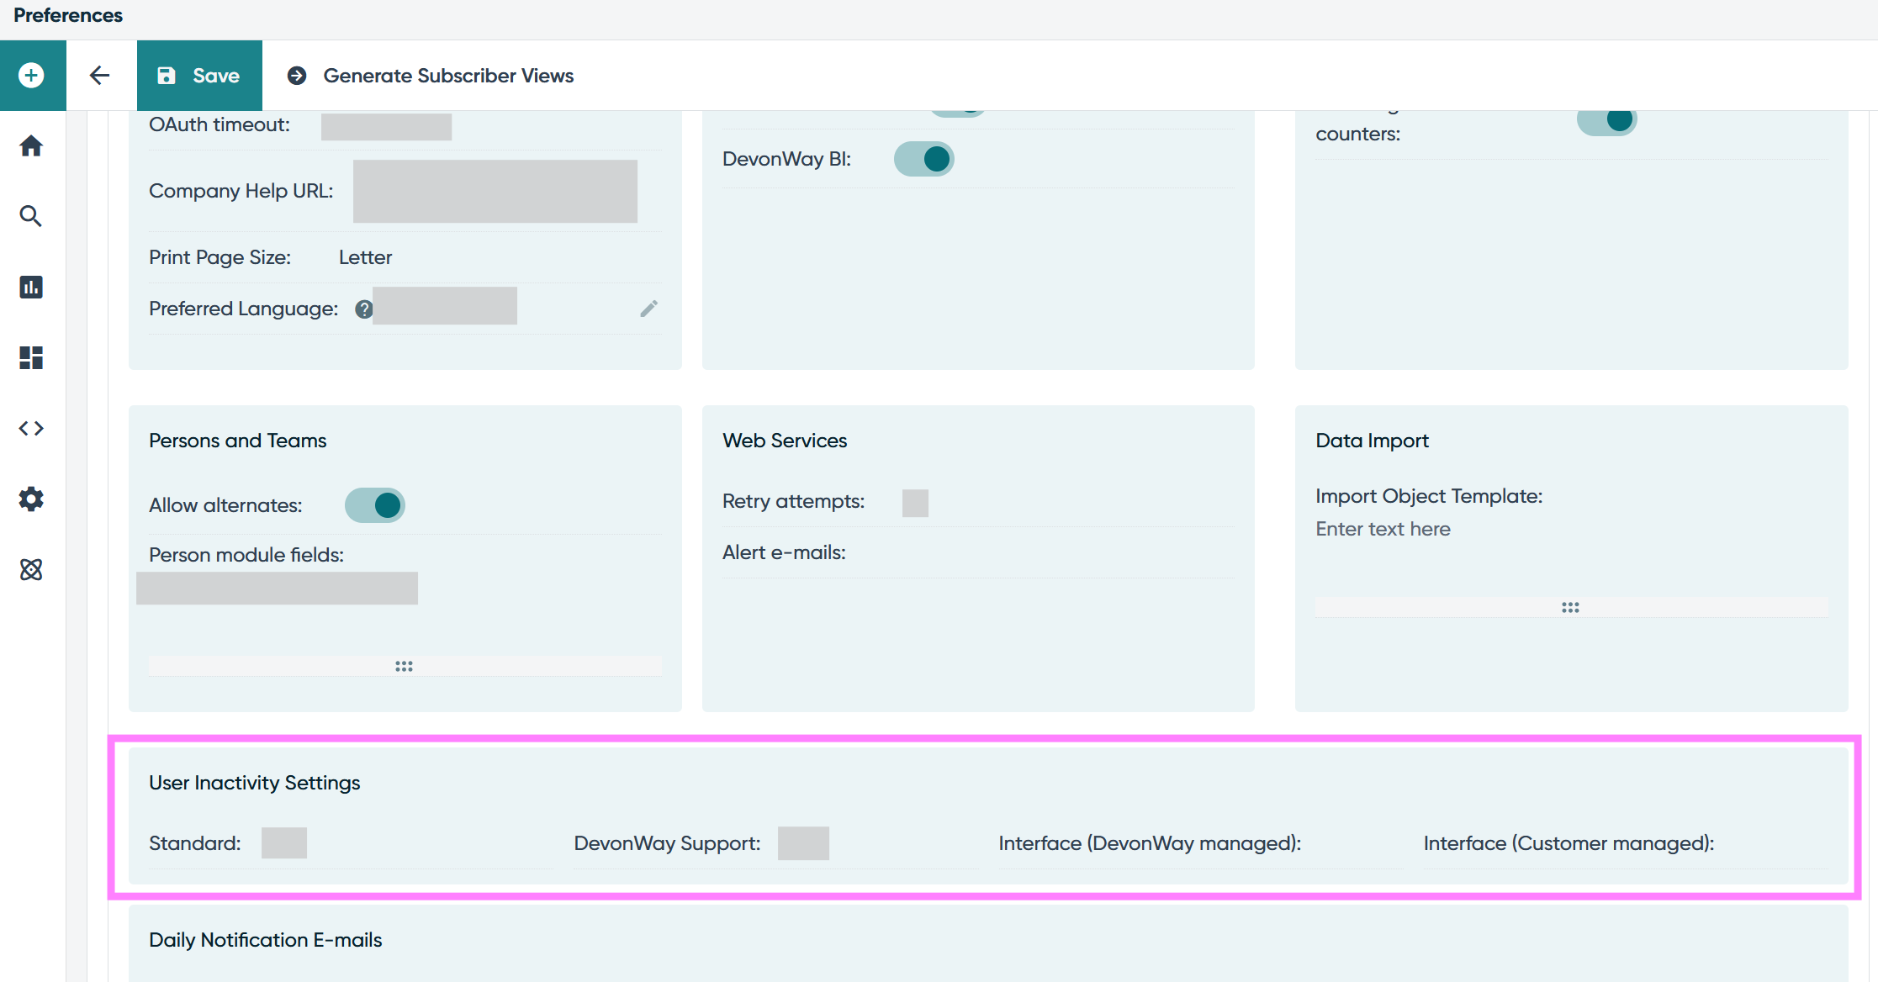Click the Interface (DevonWay managed) label
1878x982 pixels.
pyautogui.click(x=1150, y=843)
